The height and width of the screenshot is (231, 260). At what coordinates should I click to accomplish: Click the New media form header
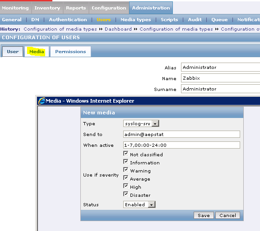click(162, 113)
